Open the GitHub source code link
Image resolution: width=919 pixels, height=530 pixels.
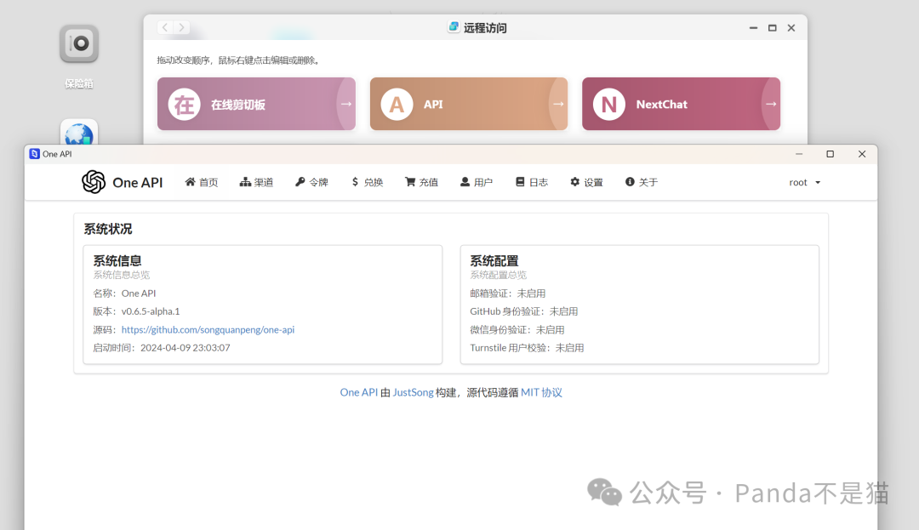208,329
